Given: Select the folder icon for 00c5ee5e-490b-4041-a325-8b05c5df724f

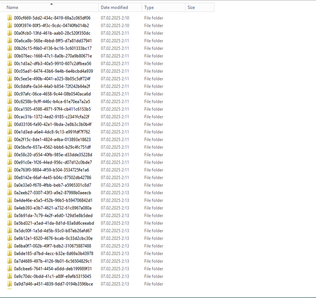Looking at the screenshot, I should coord(9,79).
